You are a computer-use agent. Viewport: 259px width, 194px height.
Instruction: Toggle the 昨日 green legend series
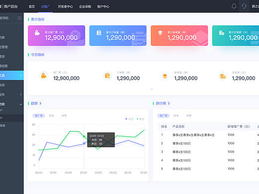tap(140, 119)
